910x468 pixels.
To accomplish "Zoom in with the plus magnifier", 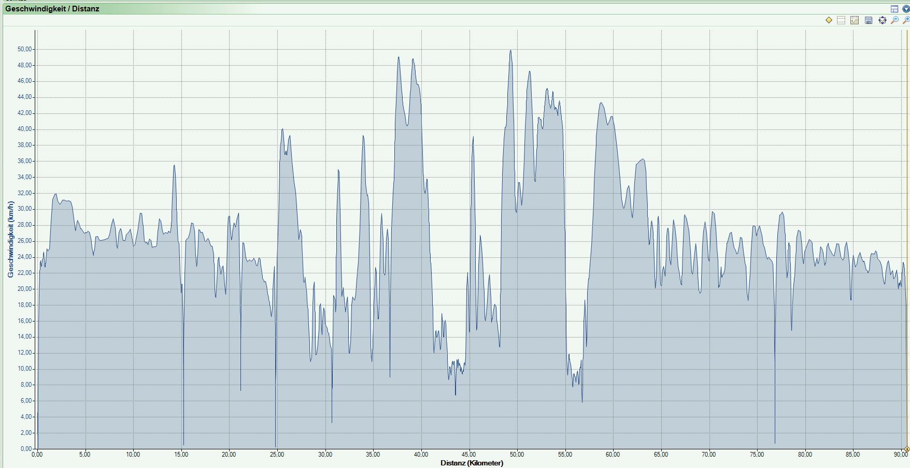I will 906,20.
